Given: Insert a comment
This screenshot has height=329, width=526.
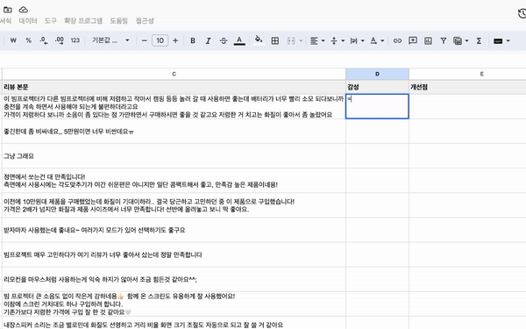Looking at the screenshot, I should point(413,40).
